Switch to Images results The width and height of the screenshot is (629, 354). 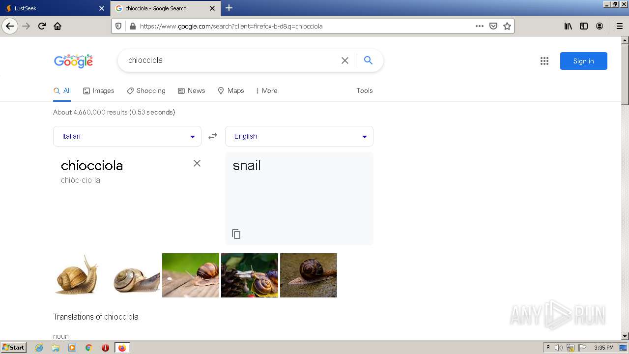[x=99, y=90]
